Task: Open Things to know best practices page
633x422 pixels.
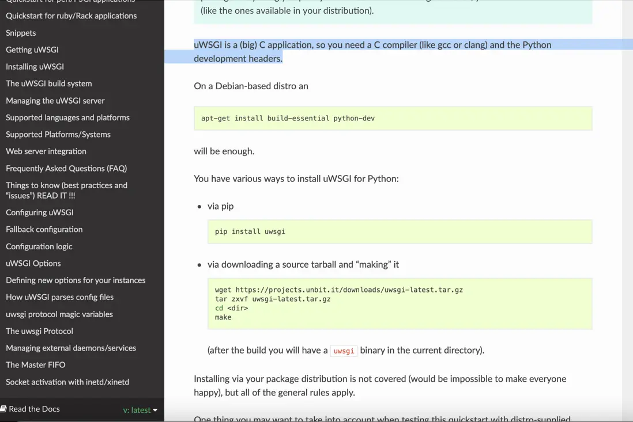Action: pyautogui.click(x=66, y=190)
